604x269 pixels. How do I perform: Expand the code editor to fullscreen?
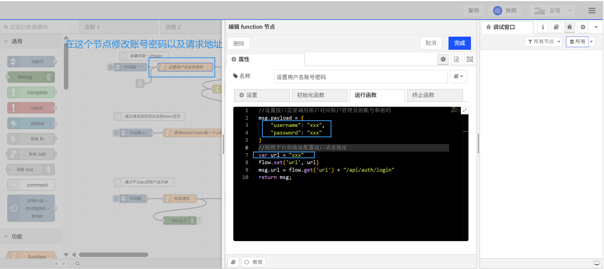point(465,110)
